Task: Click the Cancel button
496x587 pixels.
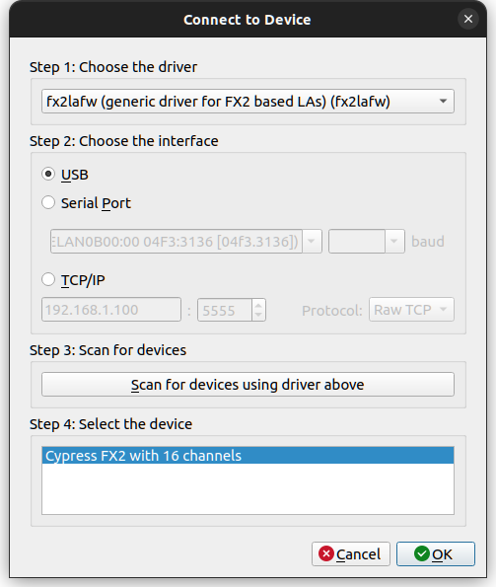Action: (x=350, y=553)
